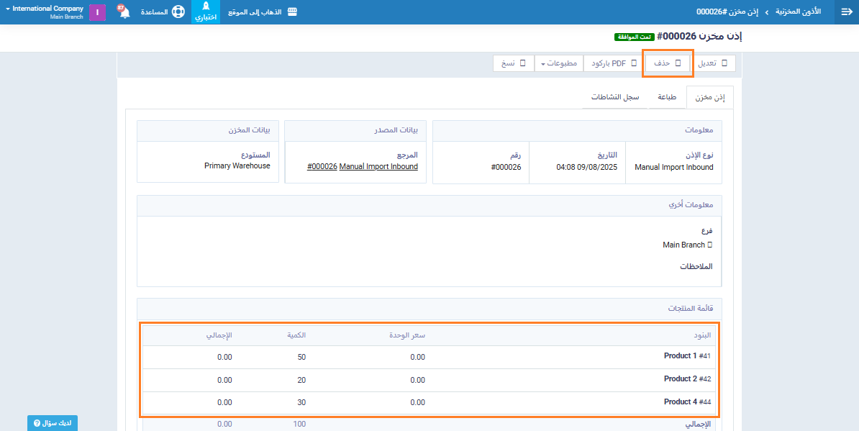
Task: Click the rocket trial icon
Action: click(x=206, y=7)
